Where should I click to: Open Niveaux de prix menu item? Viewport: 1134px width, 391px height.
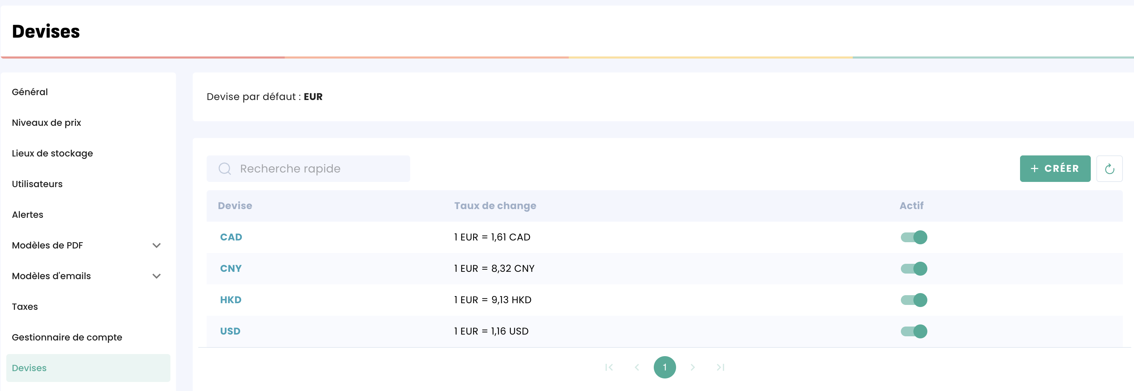pos(46,123)
